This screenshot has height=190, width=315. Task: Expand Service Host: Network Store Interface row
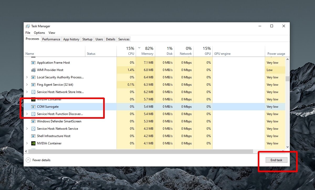[27, 92]
